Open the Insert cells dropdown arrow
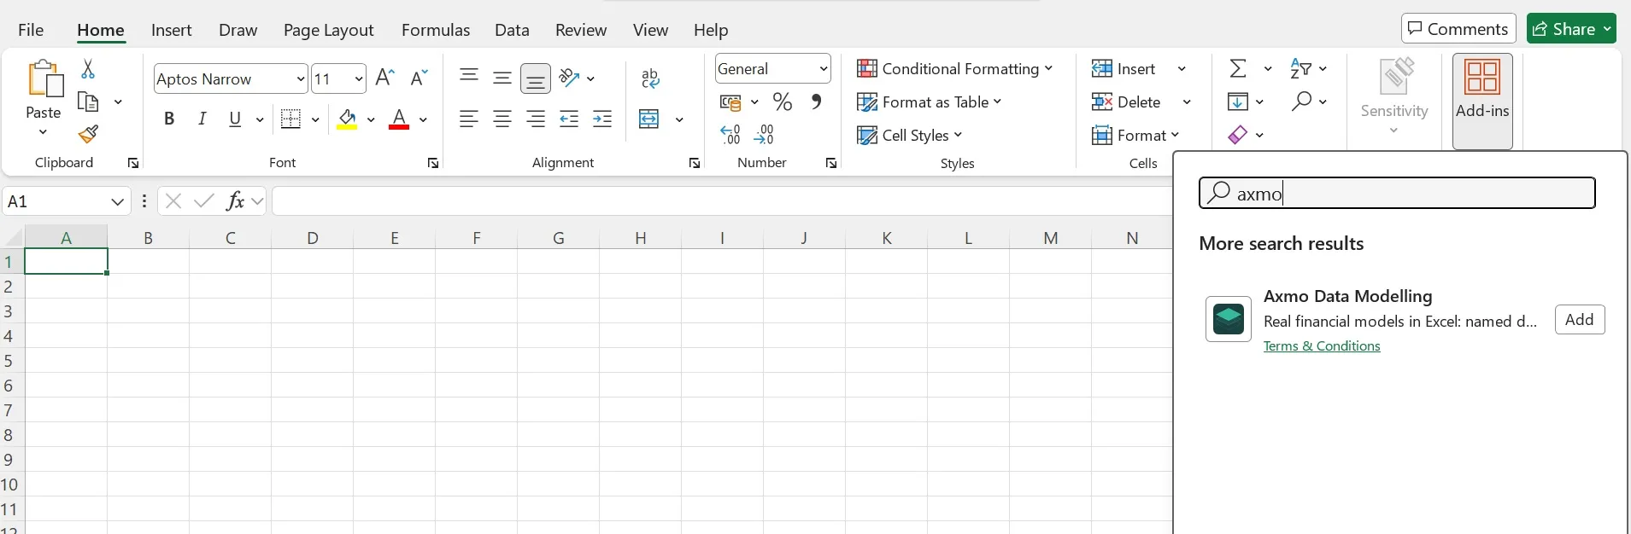The image size is (1631, 534). (1182, 69)
